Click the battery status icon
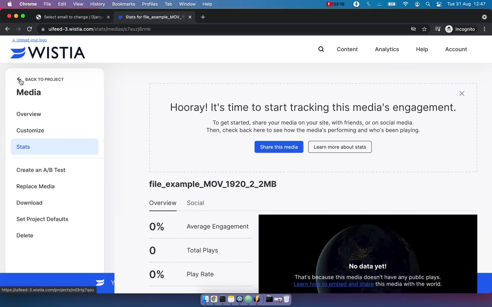The width and height of the screenshot is (492, 307). point(392,4)
